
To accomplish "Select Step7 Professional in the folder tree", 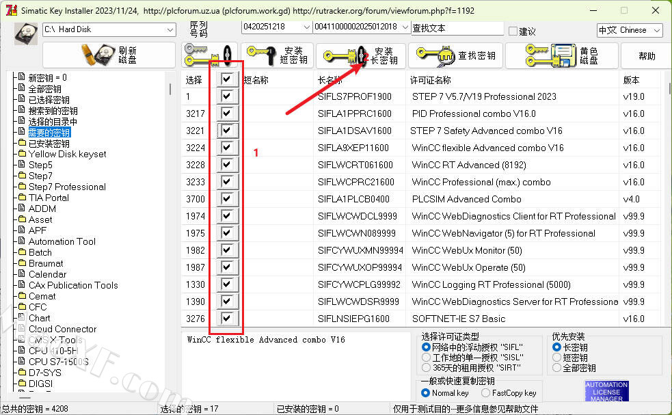I will (67, 187).
